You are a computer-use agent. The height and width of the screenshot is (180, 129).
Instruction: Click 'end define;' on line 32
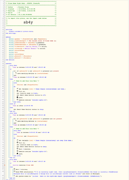click(x=10, y=60)
